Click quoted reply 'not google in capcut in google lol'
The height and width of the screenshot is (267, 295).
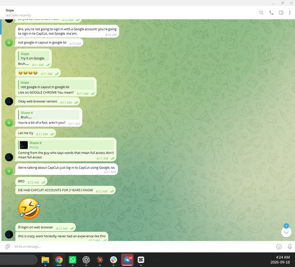click(x=56, y=85)
